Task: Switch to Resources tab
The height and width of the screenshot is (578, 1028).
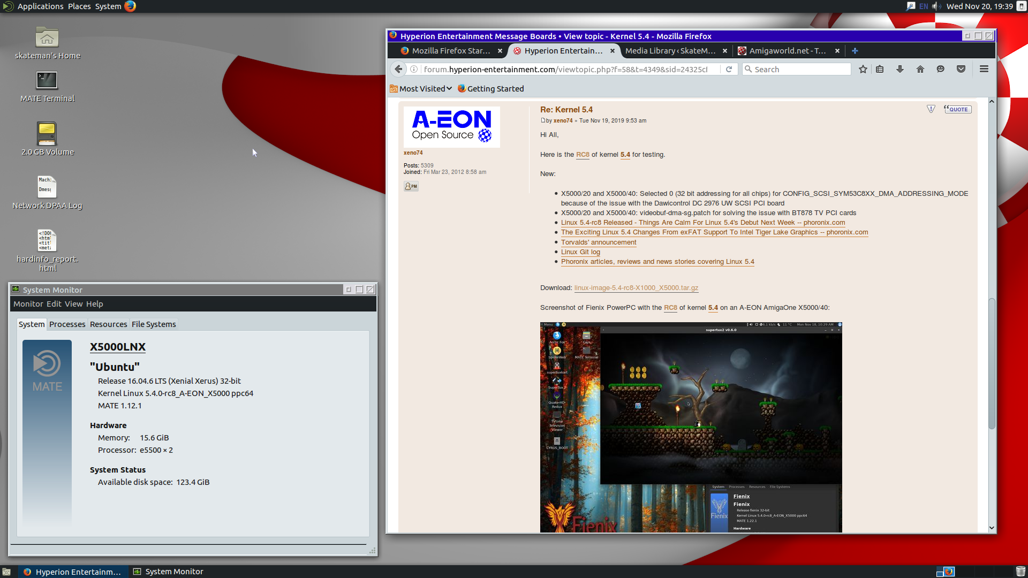Action: (108, 324)
